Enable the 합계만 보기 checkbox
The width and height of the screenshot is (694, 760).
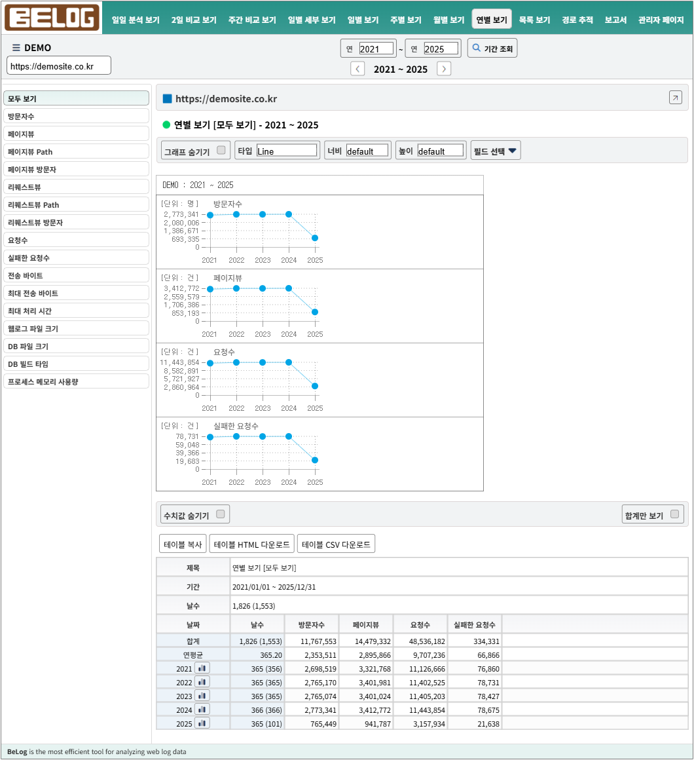coord(674,514)
